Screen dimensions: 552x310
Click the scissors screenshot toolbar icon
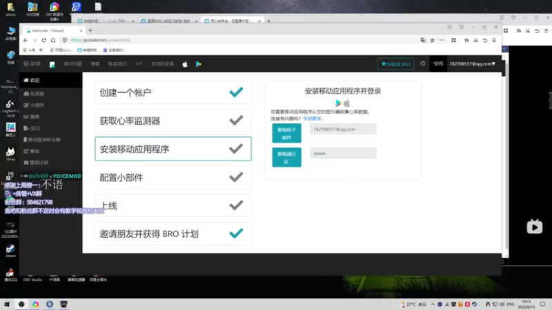point(475,40)
